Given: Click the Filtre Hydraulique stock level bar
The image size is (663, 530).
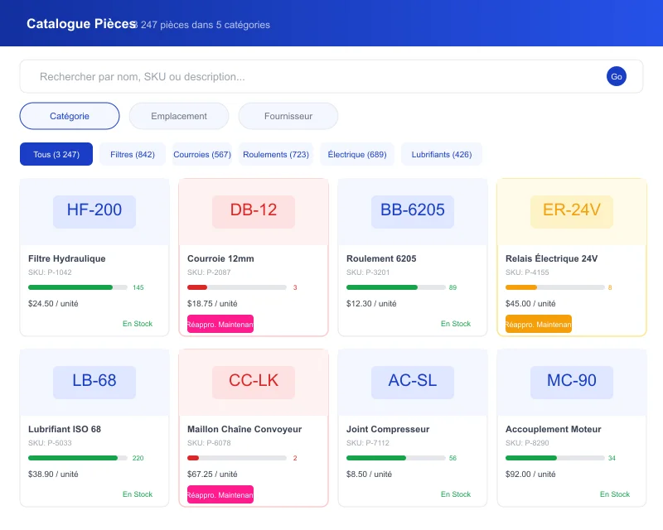Looking at the screenshot, I should coord(78,287).
